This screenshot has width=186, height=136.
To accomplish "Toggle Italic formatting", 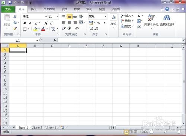I will [30, 23].
